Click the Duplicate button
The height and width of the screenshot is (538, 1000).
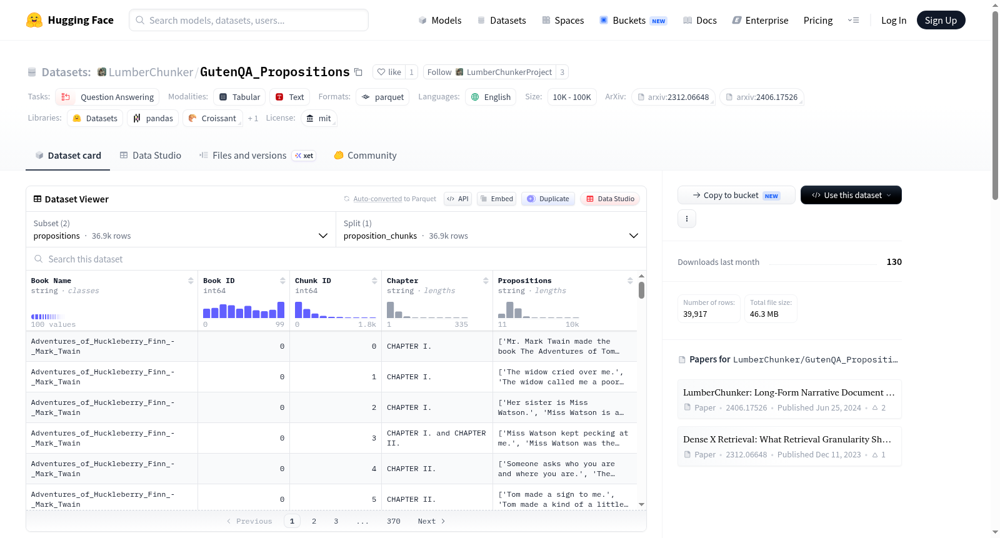pos(548,199)
